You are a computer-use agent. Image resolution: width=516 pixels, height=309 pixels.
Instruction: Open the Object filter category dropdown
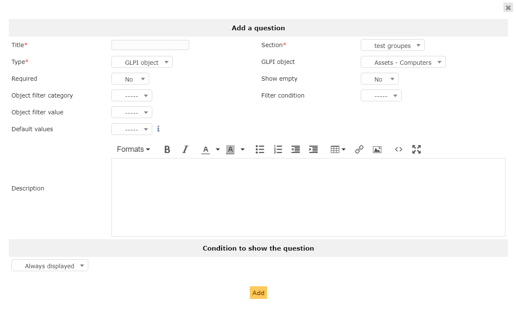pyautogui.click(x=132, y=95)
